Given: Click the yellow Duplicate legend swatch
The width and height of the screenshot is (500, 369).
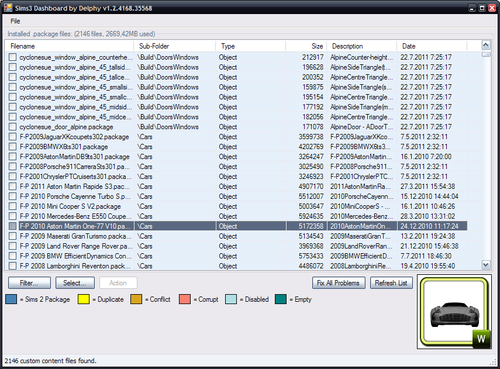Looking at the screenshot, I should click(x=84, y=299).
